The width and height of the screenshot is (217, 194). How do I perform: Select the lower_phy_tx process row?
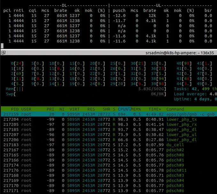point(109,119)
